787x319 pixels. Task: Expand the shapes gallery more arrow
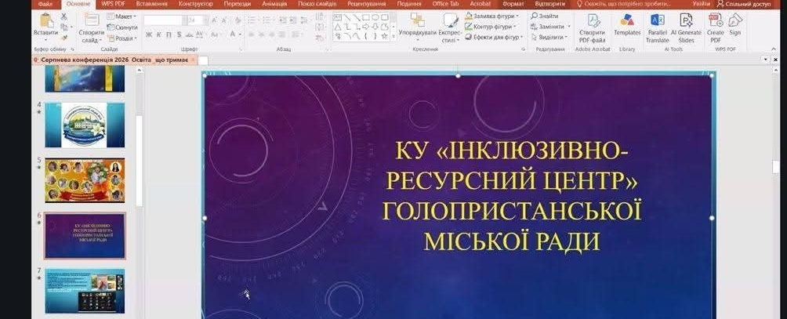click(x=393, y=37)
